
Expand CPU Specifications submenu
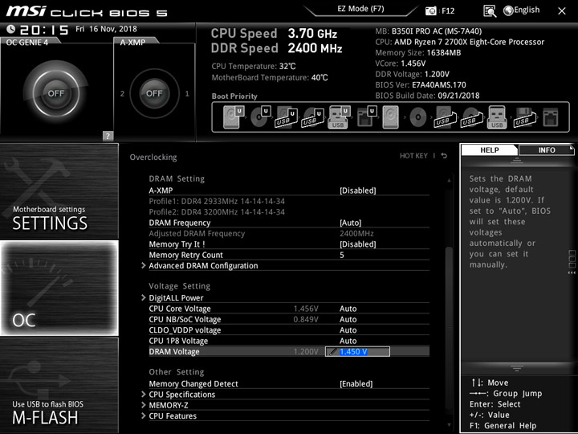(181, 395)
